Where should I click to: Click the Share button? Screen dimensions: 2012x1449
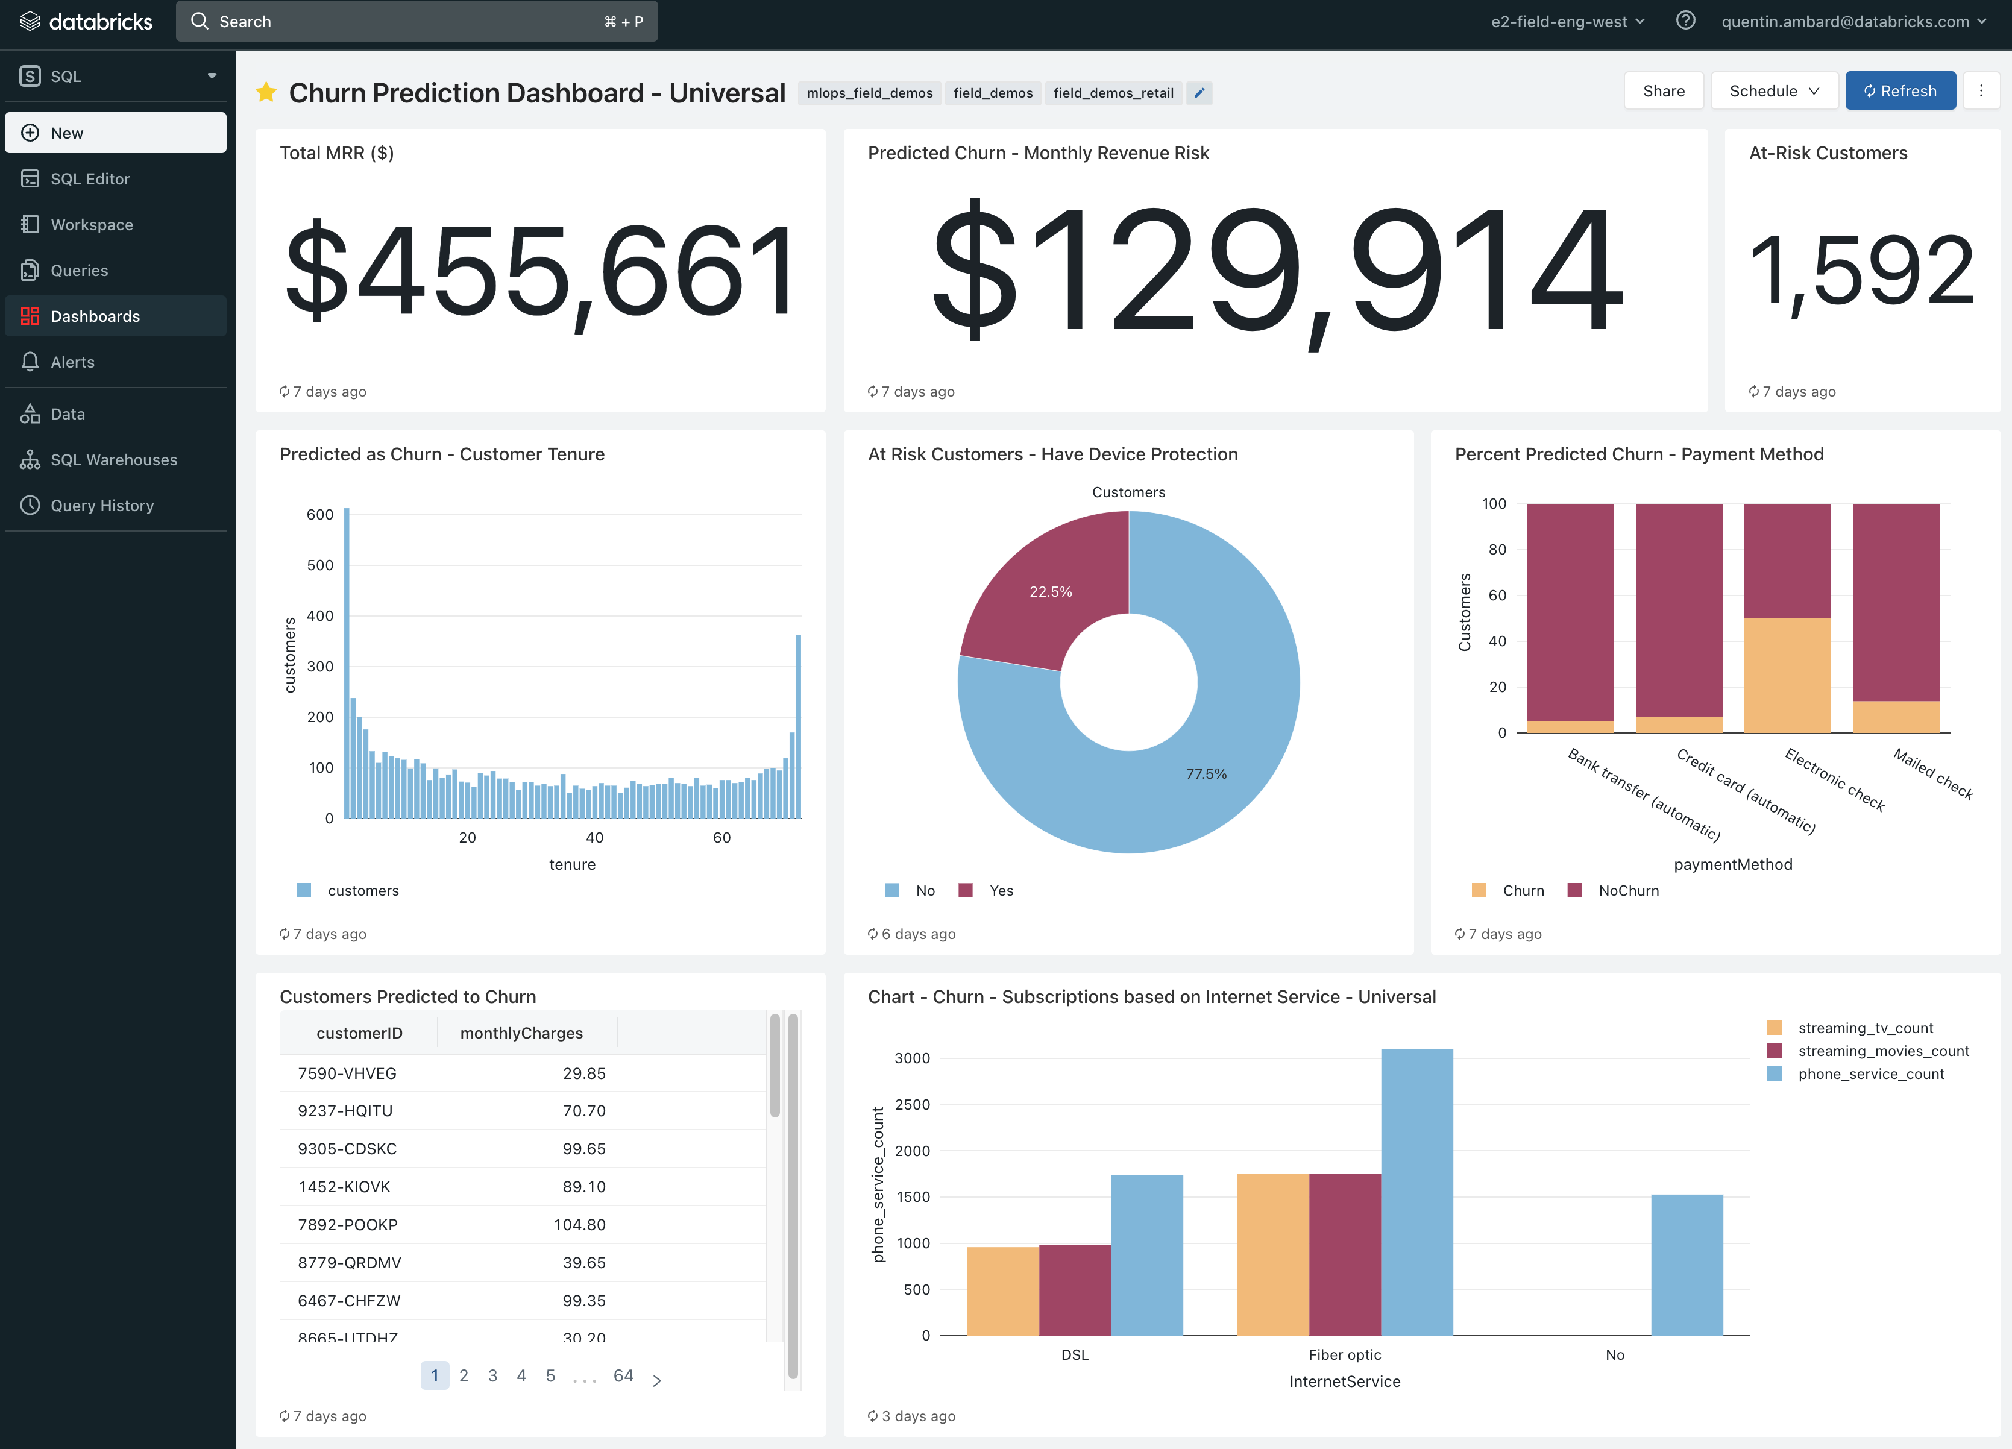(1664, 90)
